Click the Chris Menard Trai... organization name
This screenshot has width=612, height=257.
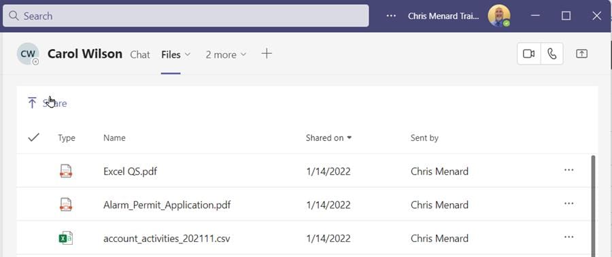[x=443, y=16]
